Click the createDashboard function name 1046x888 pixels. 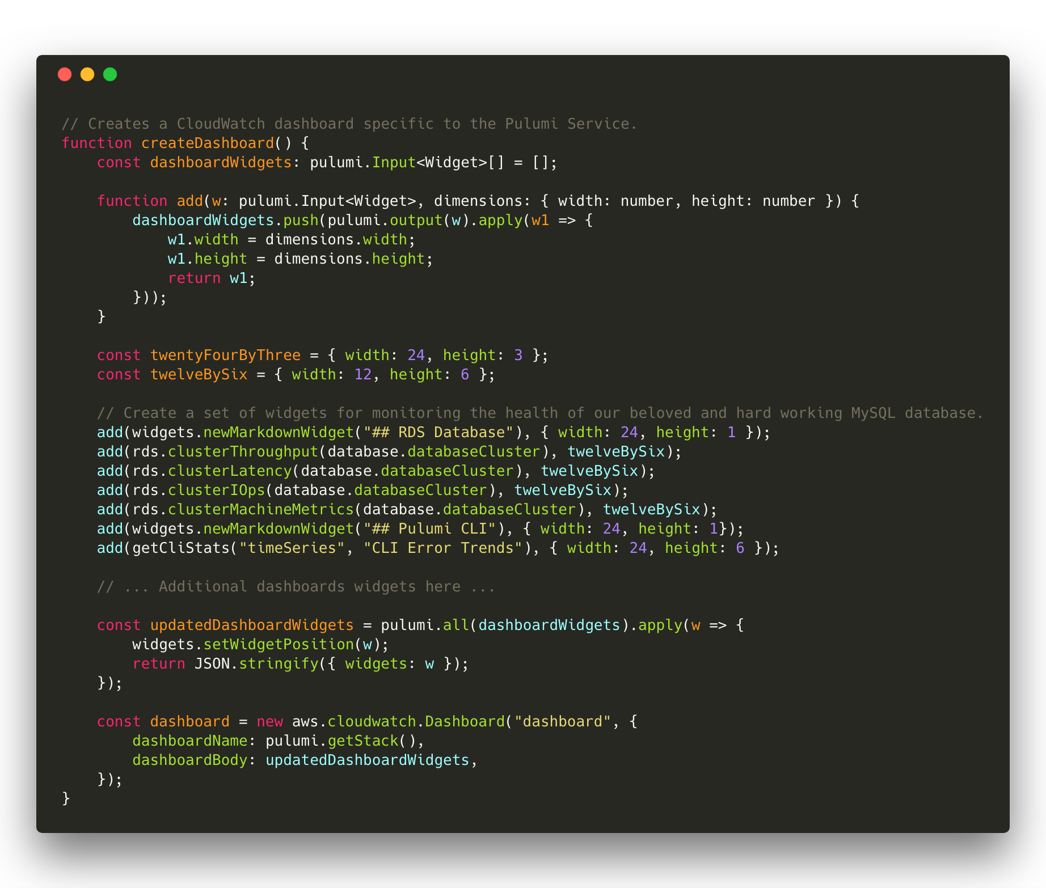point(207,143)
